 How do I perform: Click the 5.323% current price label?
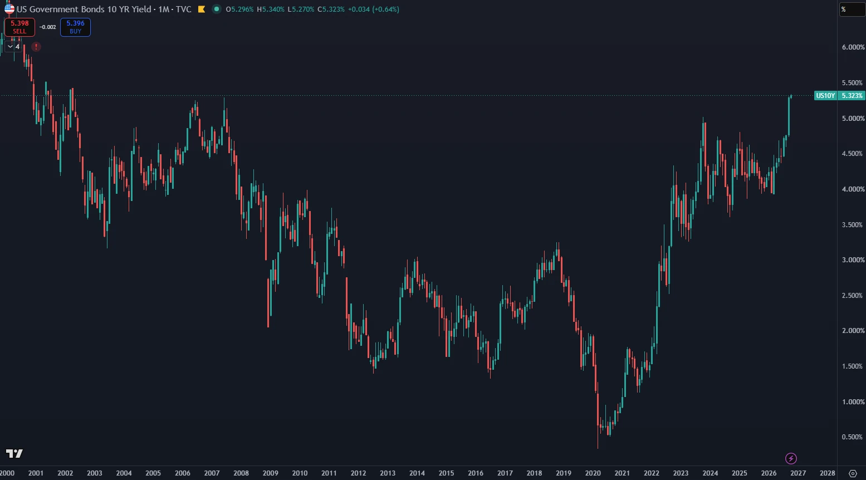[852, 96]
